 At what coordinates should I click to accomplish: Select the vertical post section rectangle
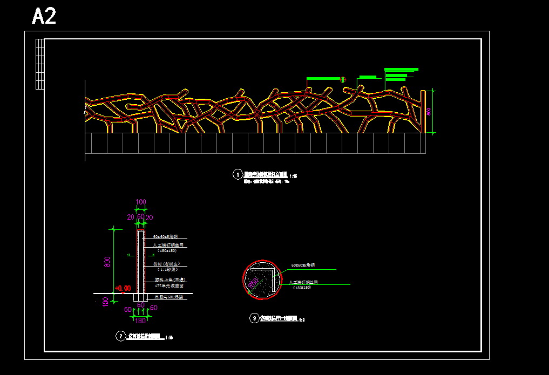[x=140, y=262]
